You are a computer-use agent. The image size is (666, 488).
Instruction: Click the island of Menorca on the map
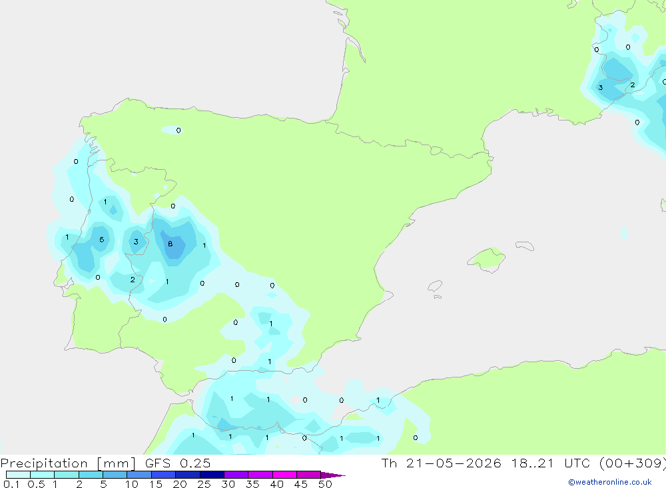[x=525, y=246]
